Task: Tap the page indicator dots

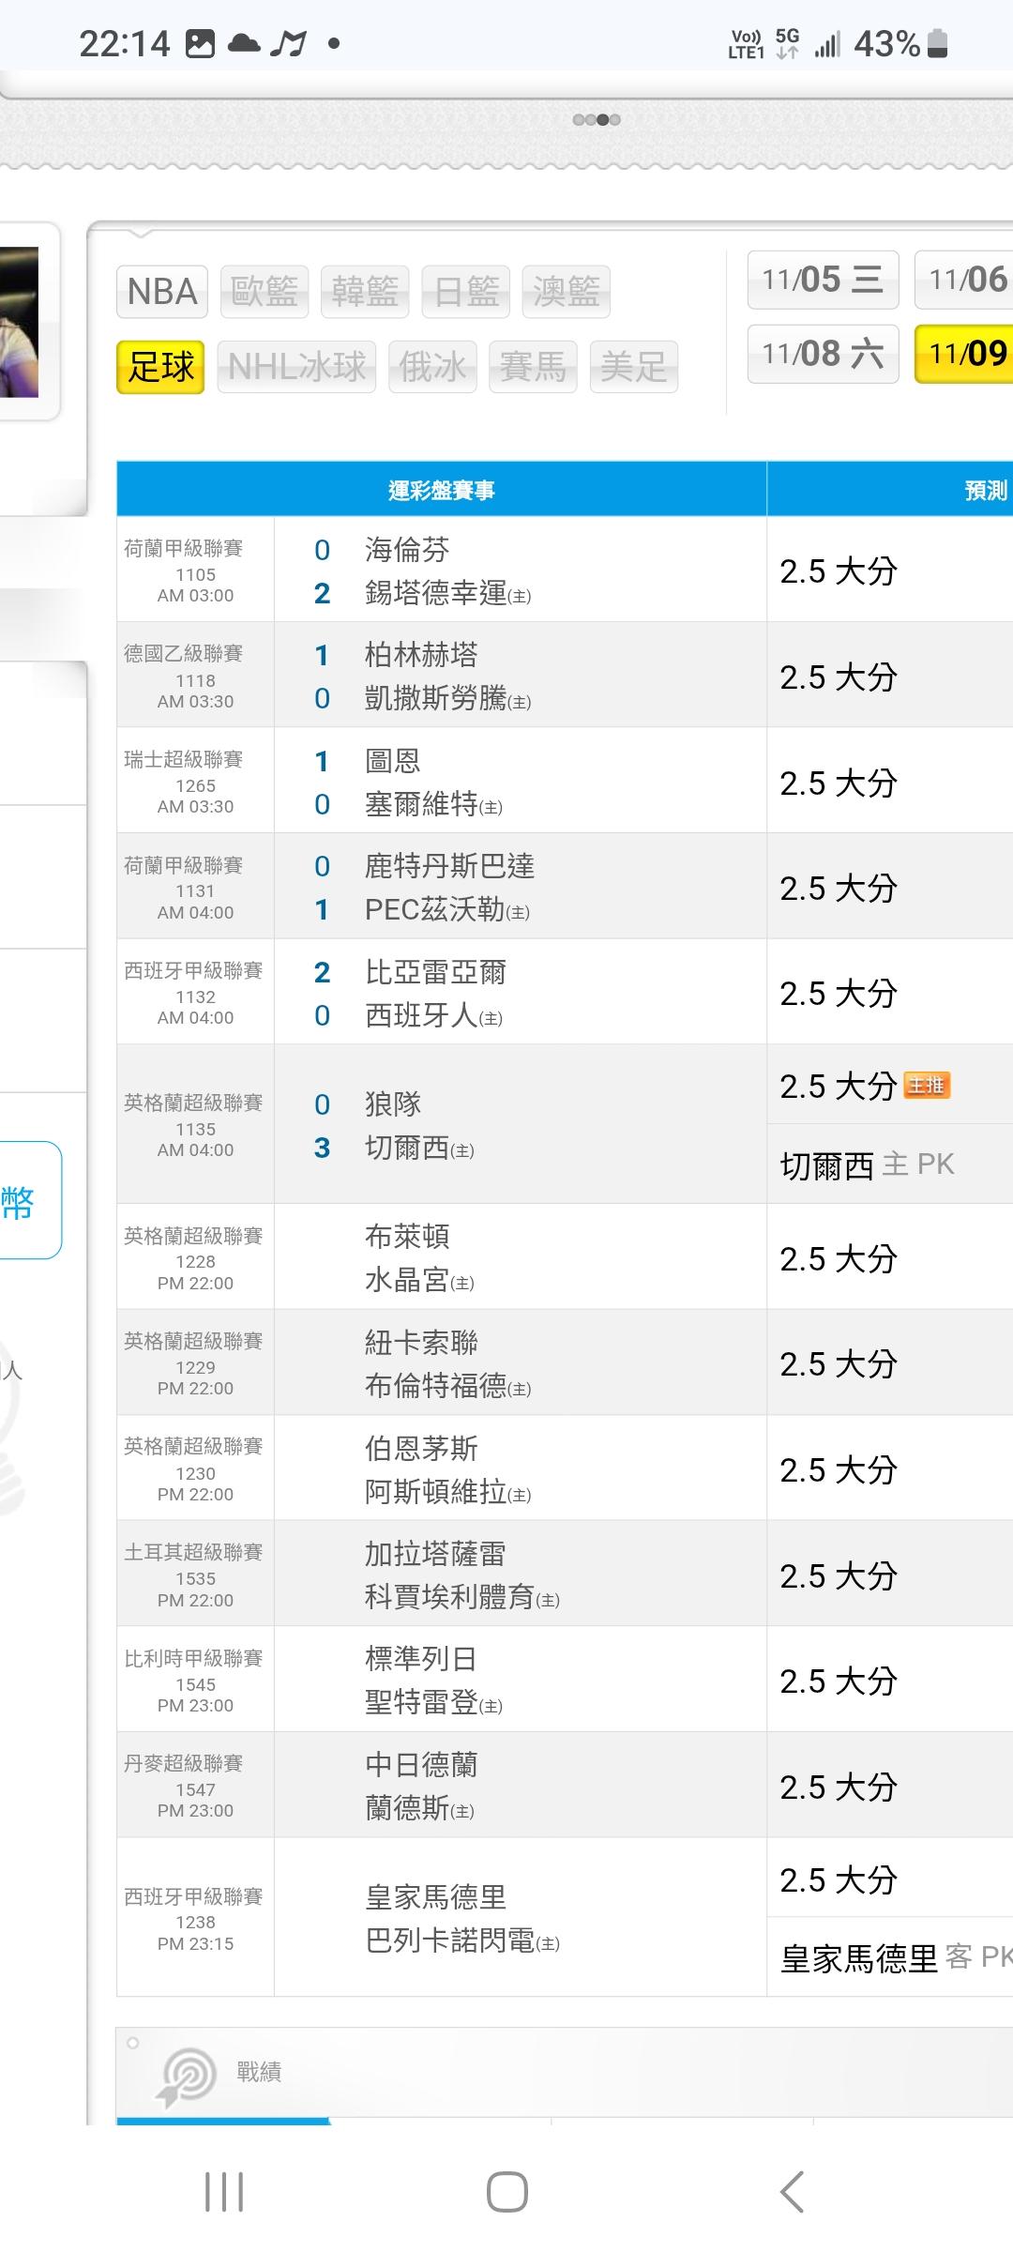Action: point(597,119)
